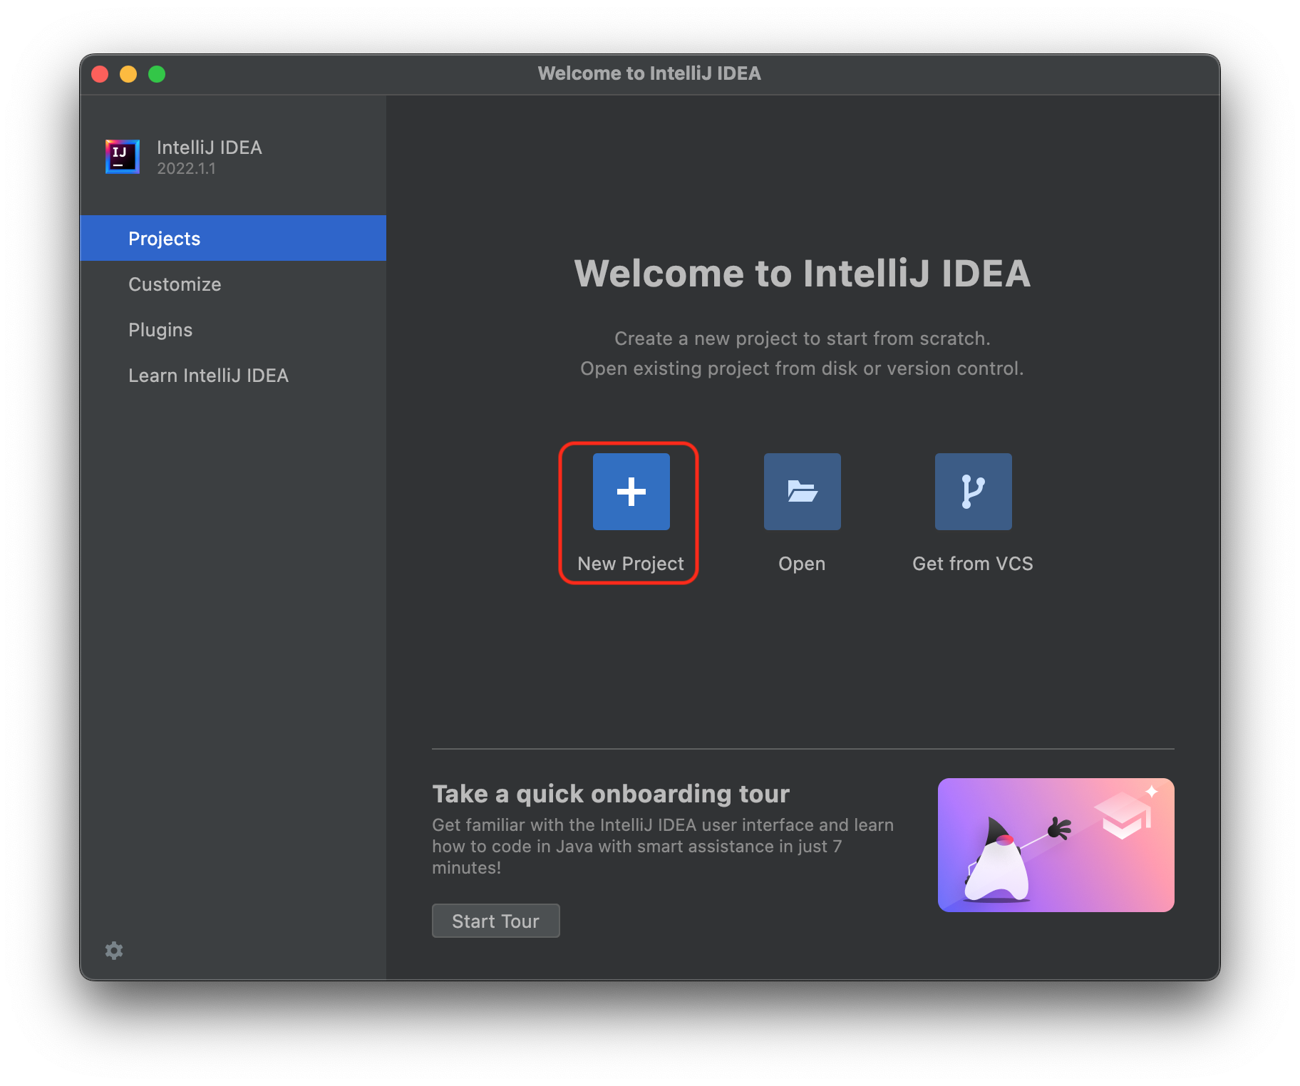Click the New Project plus icon
The height and width of the screenshot is (1086, 1300).
[631, 491]
